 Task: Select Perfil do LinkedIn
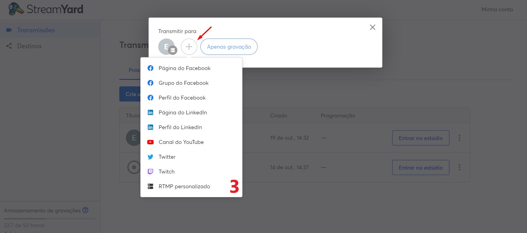(191, 128)
